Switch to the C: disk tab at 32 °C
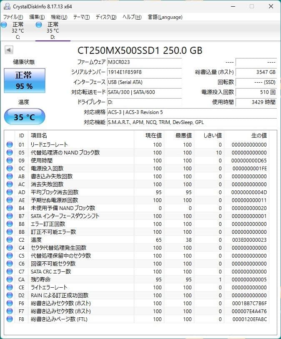This screenshot has width=281, height=339. coord(18,30)
